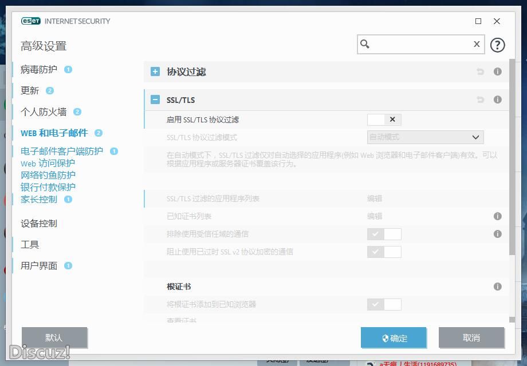The width and height of the screenshot is (527, 366).
Task: Click info icon next to 根证书
Action: (x=497, y=287)
